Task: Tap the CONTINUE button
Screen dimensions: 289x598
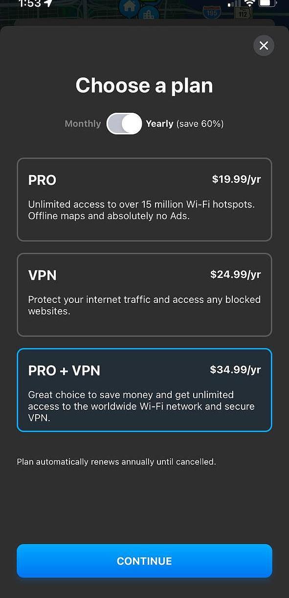Action: [x=144, y=561]
